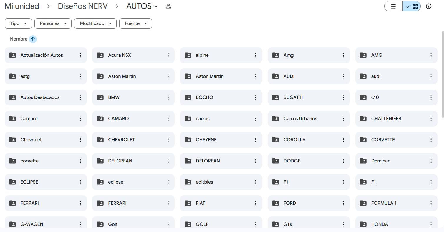Expand the Modificado filter dropdown
The image size is (444, 232).
tap(95, 23)
